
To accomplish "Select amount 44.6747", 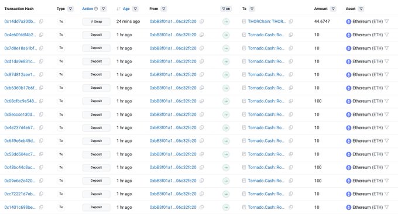I will click(322, 22).
